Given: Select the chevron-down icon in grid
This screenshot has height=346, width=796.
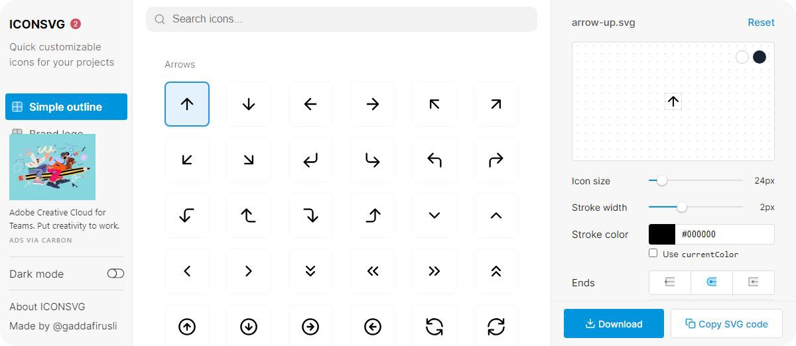Looking at the screenshot, I should click(x=434, y=215).
